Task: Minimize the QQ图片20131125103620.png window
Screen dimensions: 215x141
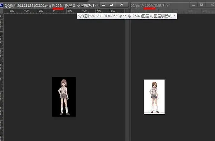Action: [x=104, y=5]
